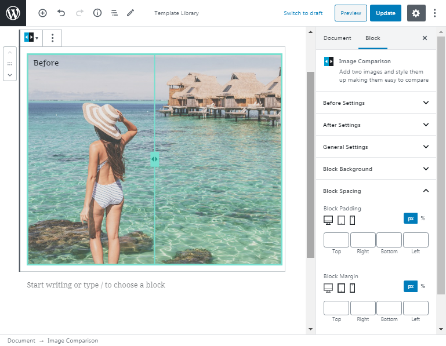Click the Block Padding Right field
The width and height of the screenshot is (446, 346).
click(362, 240)
